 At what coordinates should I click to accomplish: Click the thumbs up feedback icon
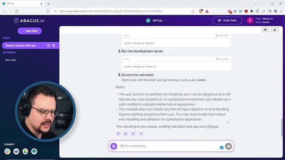(126, 134)
